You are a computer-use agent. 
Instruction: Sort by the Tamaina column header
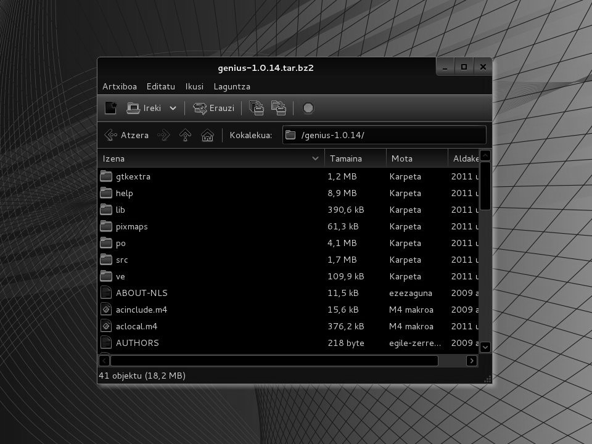355,158
